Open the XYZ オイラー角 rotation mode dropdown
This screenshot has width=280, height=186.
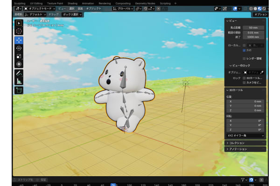point(245,135)
